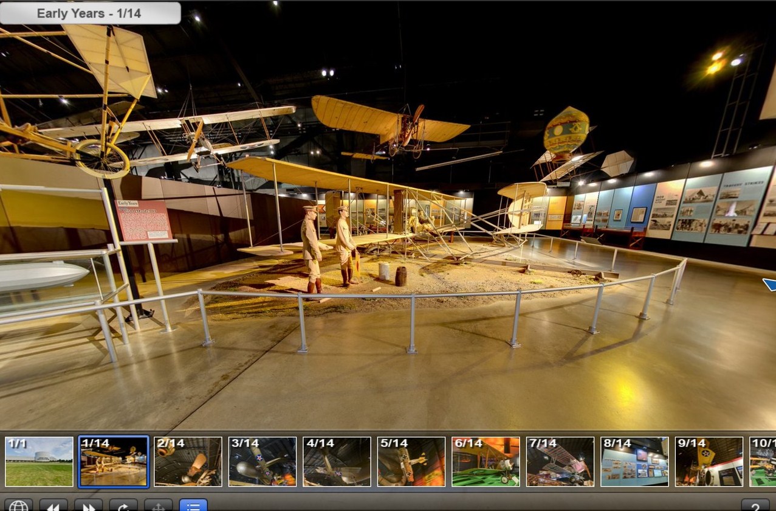Skip forward to the next panorama
Screen dimensions: 776x511
tap(88, 506)
